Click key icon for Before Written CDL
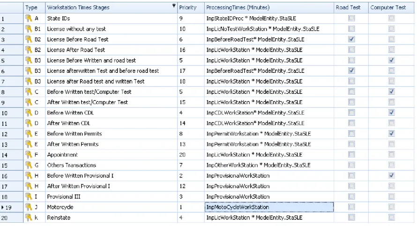Image resolution: width=417 pixels, height=226 pixels. (x=29, y=113)
